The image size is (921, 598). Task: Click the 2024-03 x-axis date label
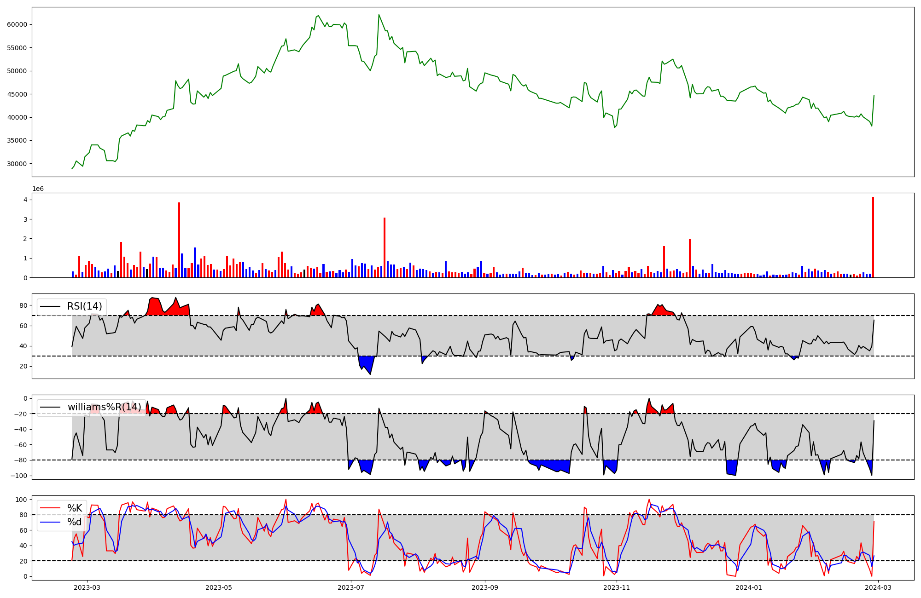[879, 587]
